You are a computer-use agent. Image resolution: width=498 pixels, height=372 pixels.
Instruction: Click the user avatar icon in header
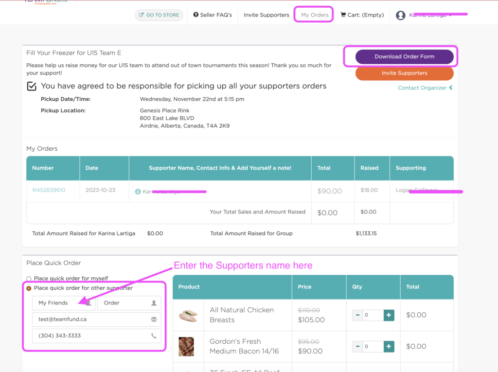(401, 15)
